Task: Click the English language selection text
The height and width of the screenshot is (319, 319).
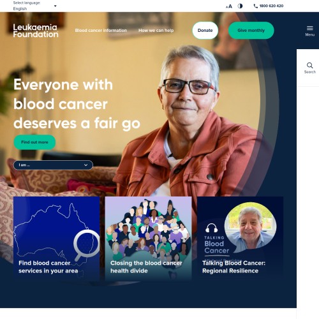Action: pos(20,9)
